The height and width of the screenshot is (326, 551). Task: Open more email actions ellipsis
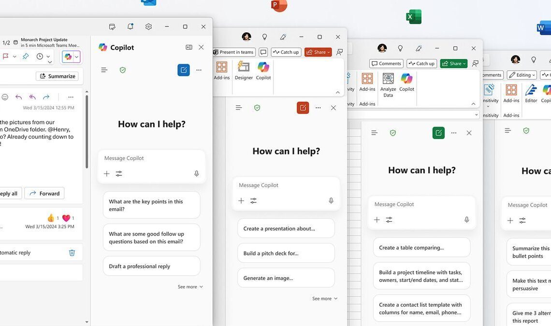[71, 97]
